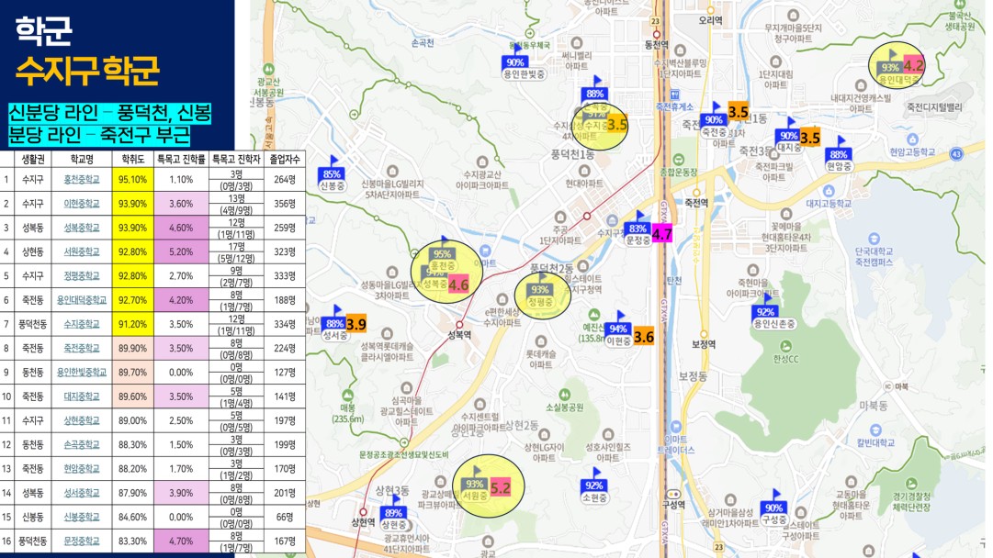
Task: Click the 264명 graduates cell
Action: (x=285, y=180)
